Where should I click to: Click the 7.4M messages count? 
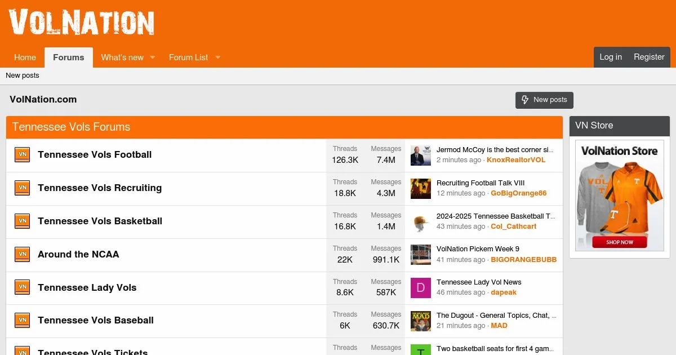click(x=386, y=160)
